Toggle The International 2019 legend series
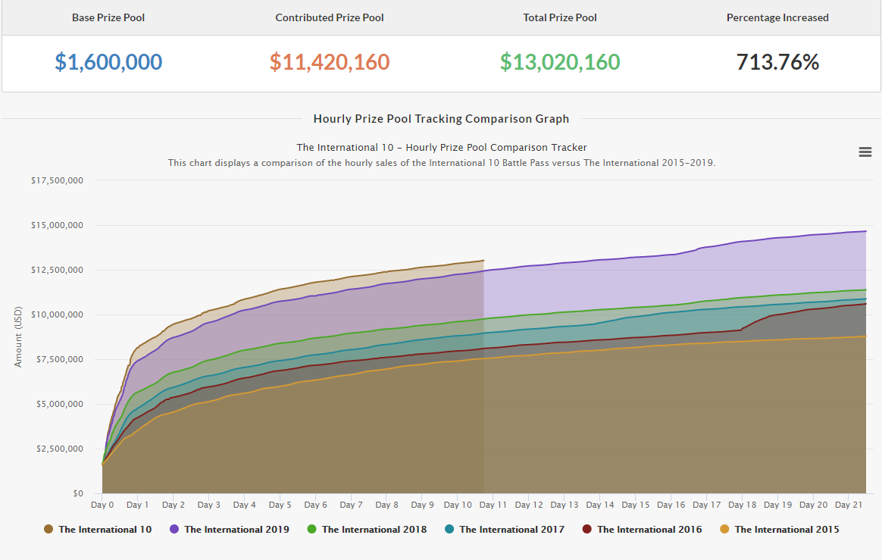Screen dimensions: 882x560 point(230,530)
